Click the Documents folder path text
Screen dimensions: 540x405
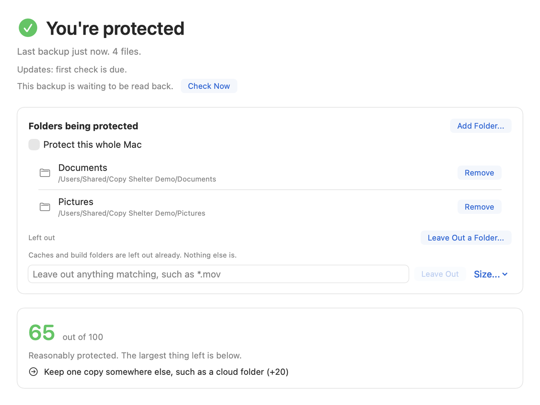[x=137, y=179]
